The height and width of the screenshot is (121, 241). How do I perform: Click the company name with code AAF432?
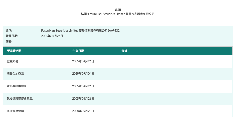point(81,31)
